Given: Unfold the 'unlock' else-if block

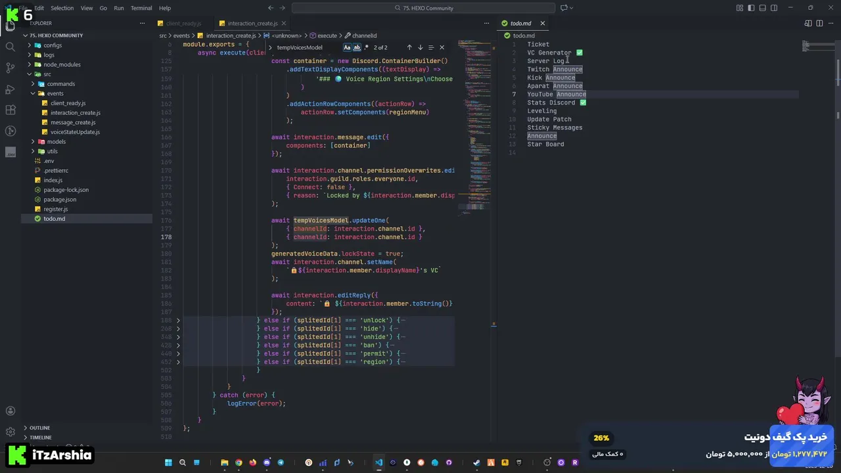Looking at the screenshot, I should (178, 321).
